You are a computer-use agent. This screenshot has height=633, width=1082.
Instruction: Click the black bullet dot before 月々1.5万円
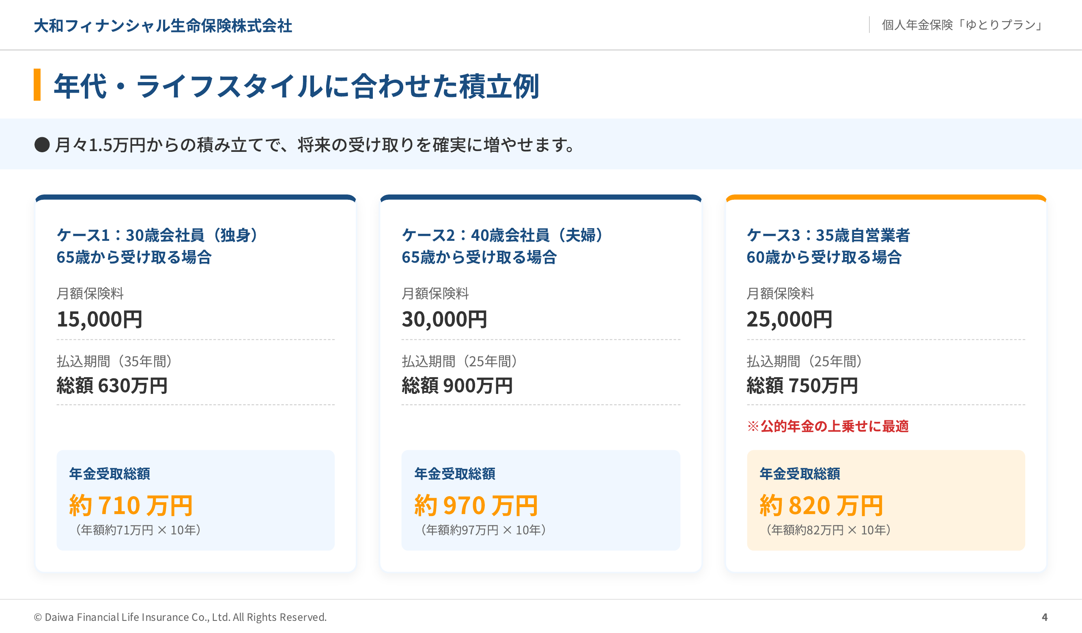tap(42, 145)
